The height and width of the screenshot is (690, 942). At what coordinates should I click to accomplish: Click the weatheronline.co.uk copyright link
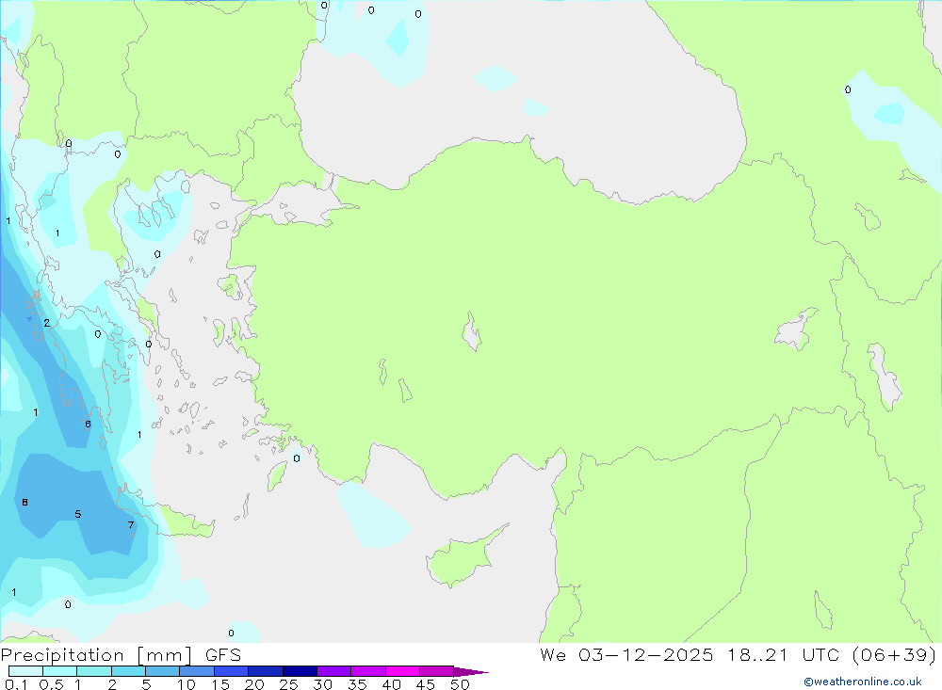pos(862,682)
